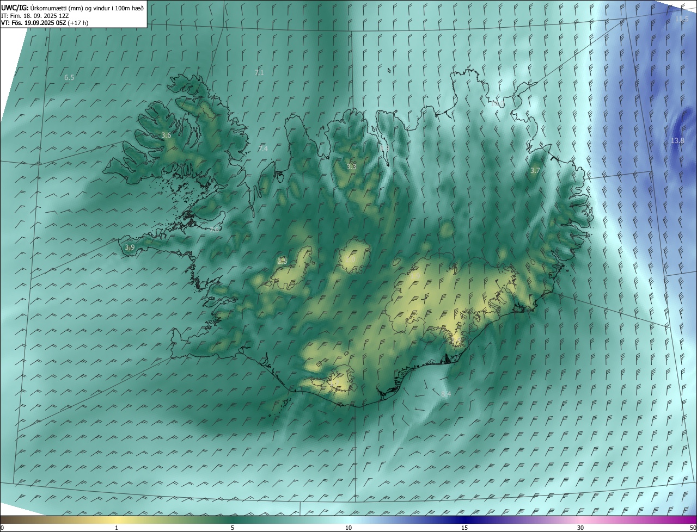Click the '15' tick on the color scale
The width and height of the screenshot is (697, 532).
[464, 528]
